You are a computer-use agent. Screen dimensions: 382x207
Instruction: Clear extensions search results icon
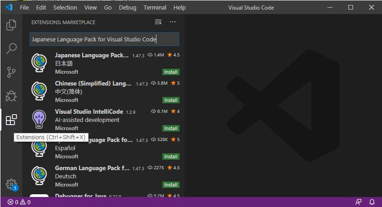158,22
